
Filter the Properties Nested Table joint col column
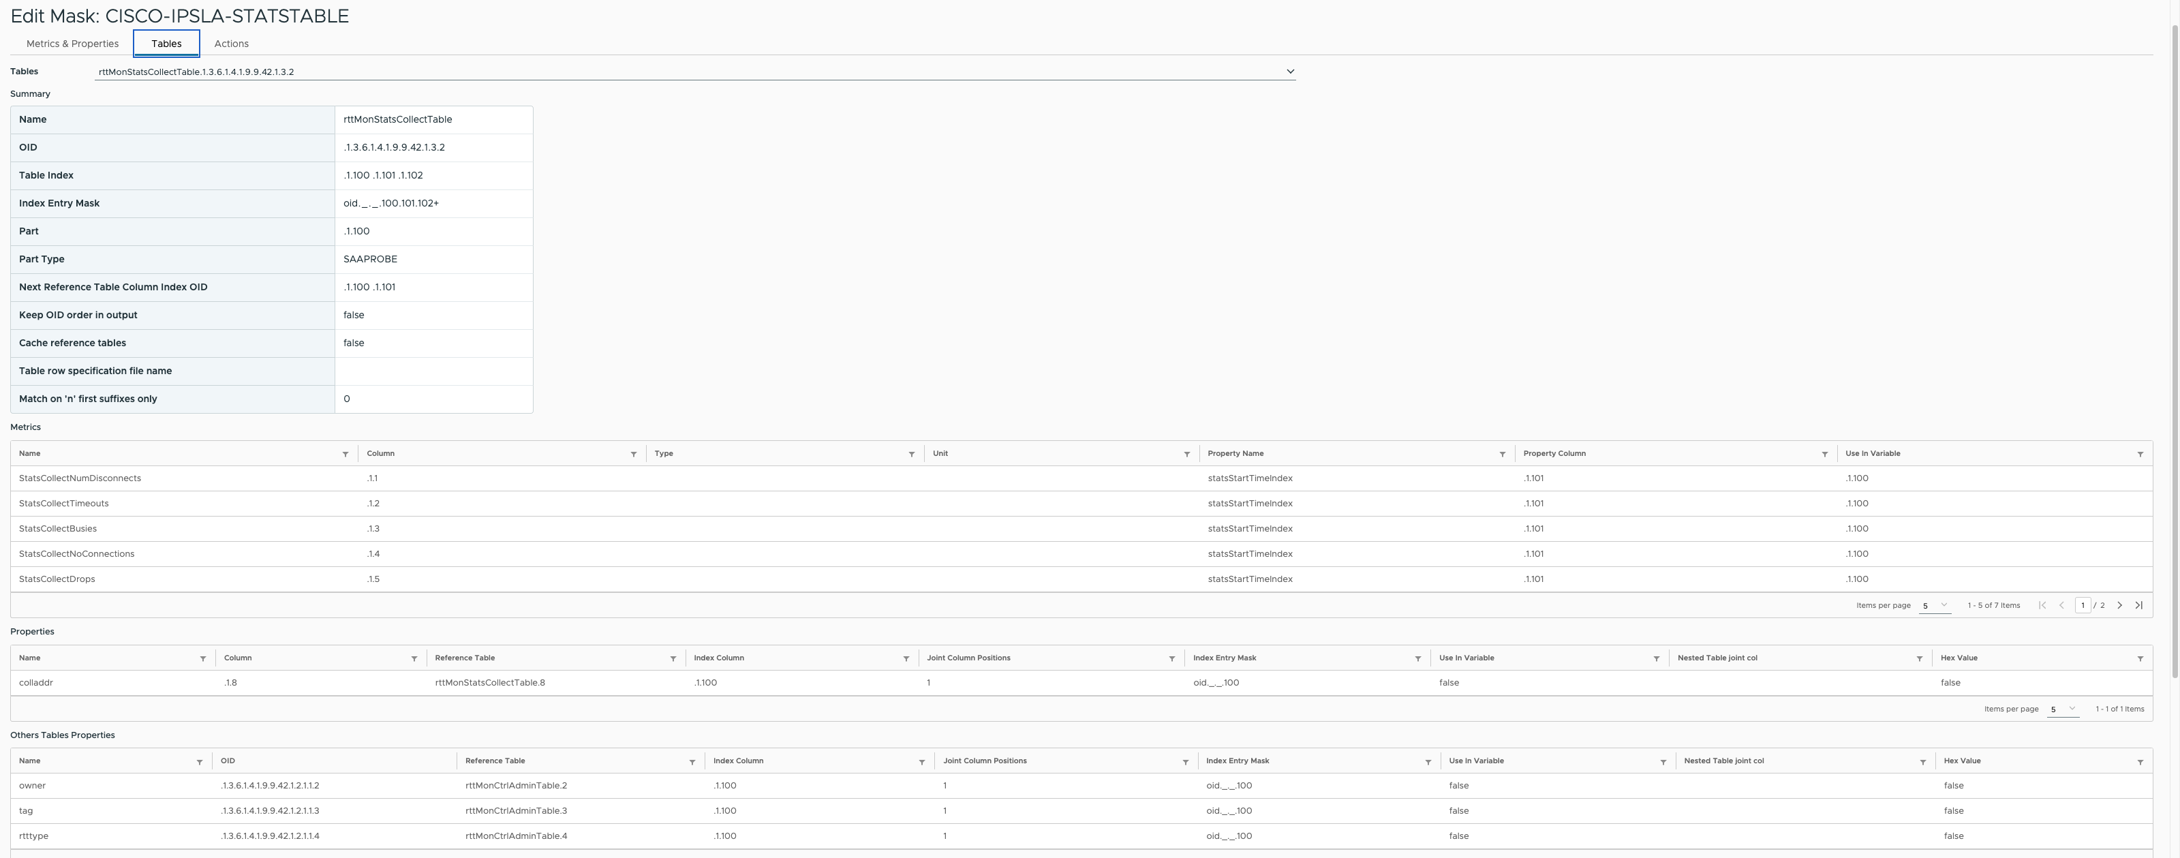(1920, 658)
